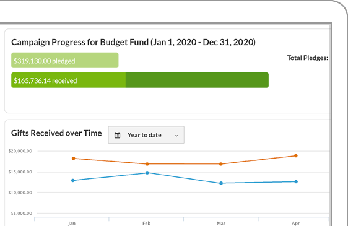Image resolution: width=348 pixels, height=226 pixels.
Task: Click the Mar label on chart axis
Action: [221, 223]
